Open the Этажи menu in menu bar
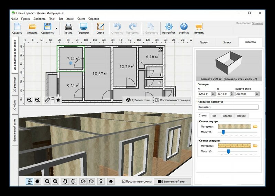Image resolution: width=275 pixels, height=196 pixels. point(70,19)
